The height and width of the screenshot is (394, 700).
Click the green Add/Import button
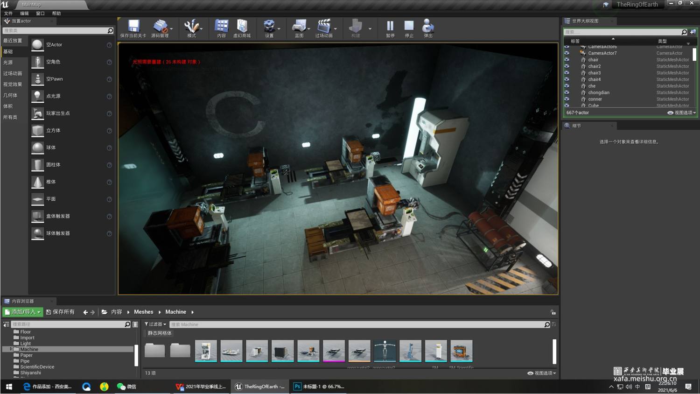(23, 312)
